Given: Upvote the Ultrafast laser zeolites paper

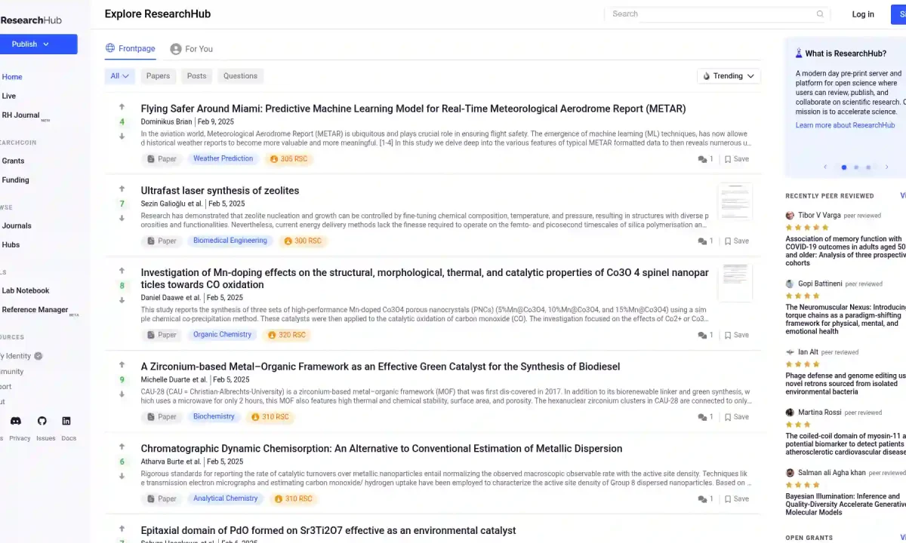Looking at the screenshot, I should pos(122,189).
